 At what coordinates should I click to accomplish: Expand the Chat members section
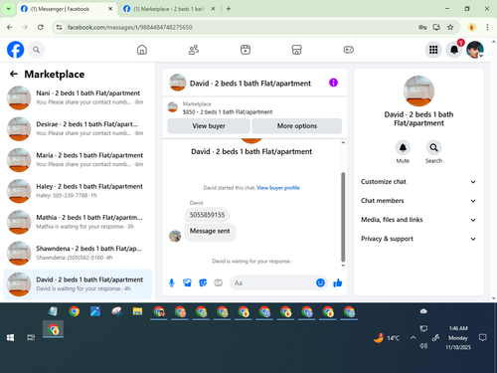[x=418, y=201]
